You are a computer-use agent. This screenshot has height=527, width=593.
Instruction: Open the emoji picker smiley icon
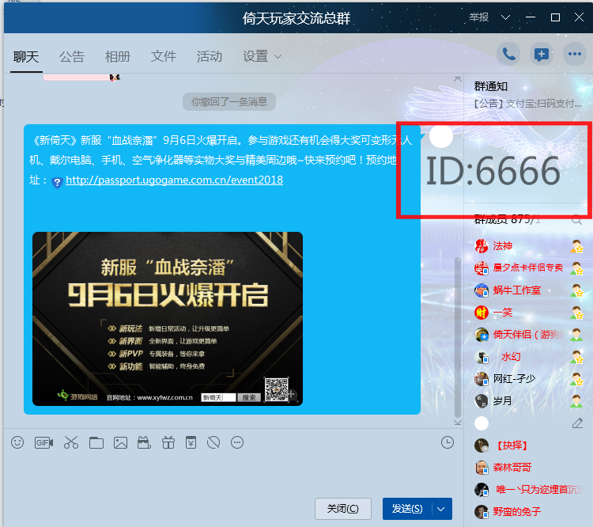[x=17, y=442]
